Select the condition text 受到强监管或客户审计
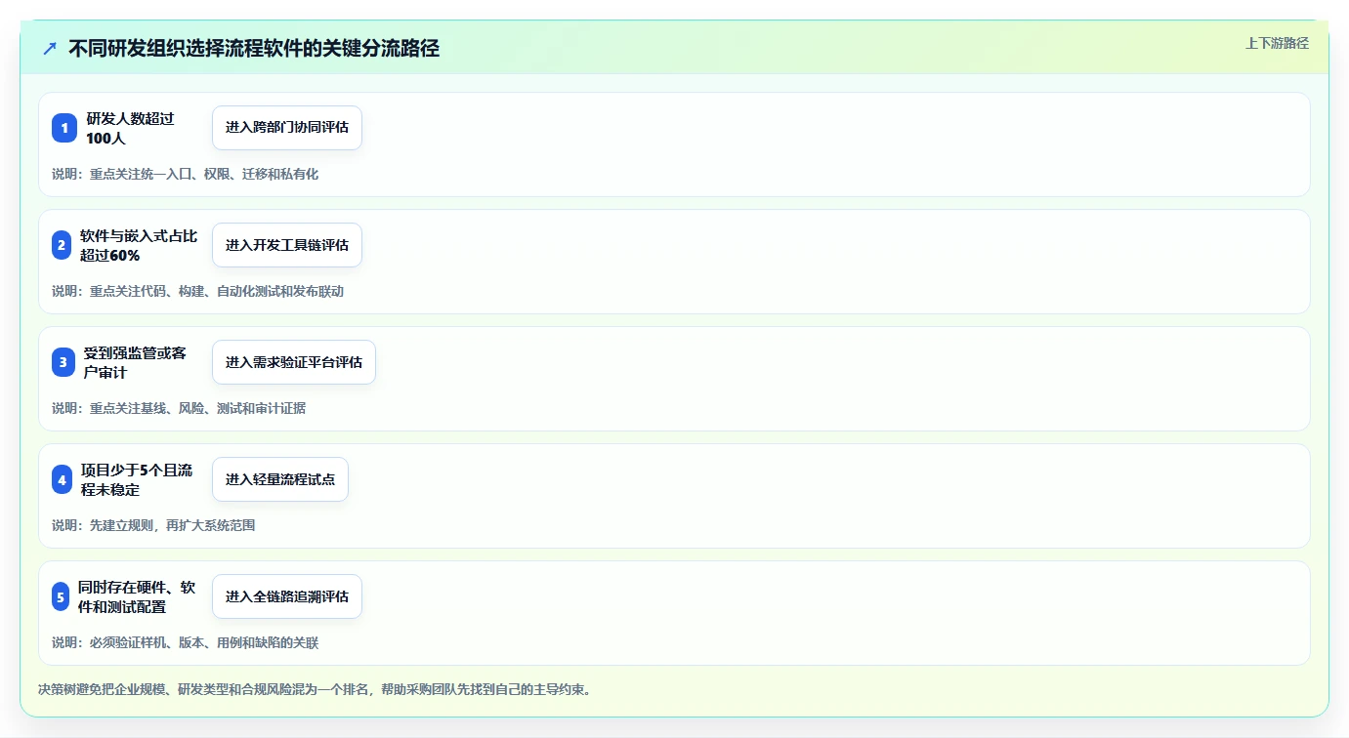This screenshot has height=738, width=1349. tap(135, 362)
